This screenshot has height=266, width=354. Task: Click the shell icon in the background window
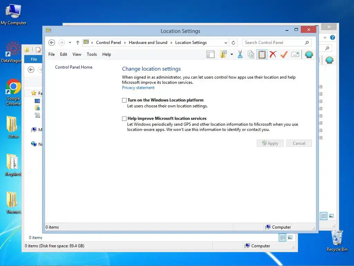[329, 60]
